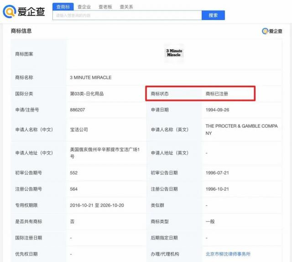This screenshot has width=292, height=262.
Task: Click the preliminary announcement number 552
Action: pyautogui.click(x=74, y=173)
